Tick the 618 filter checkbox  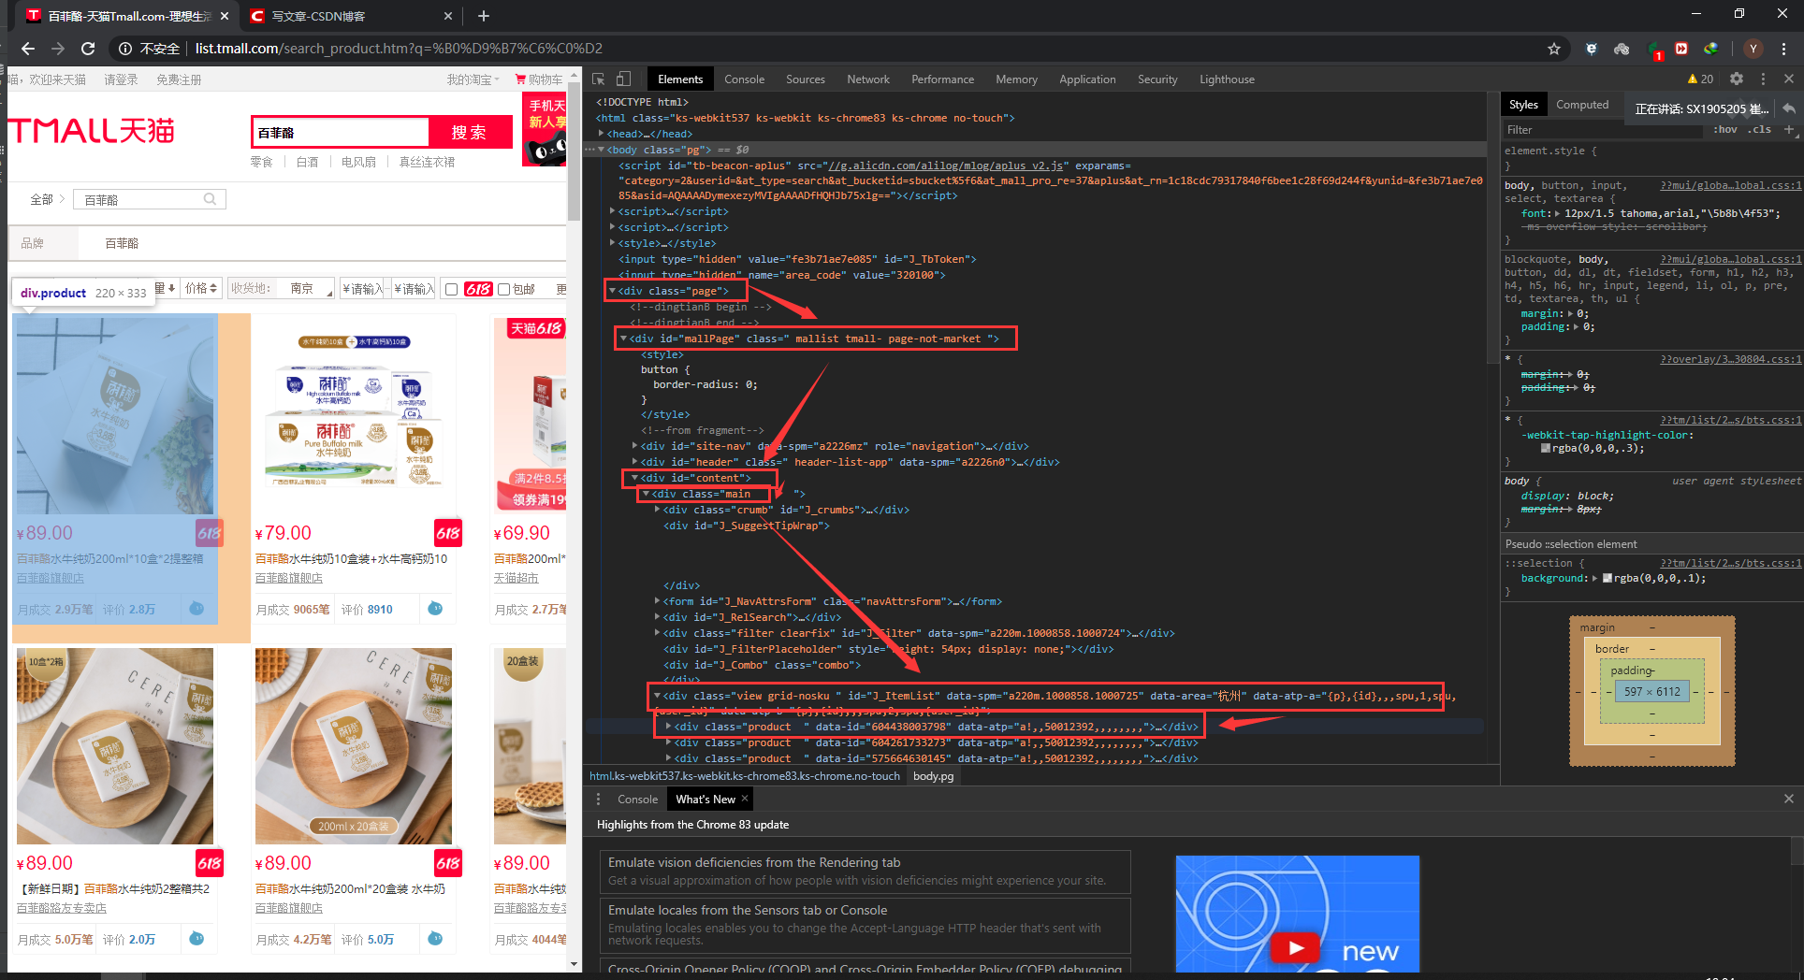(x=452, y=289)
